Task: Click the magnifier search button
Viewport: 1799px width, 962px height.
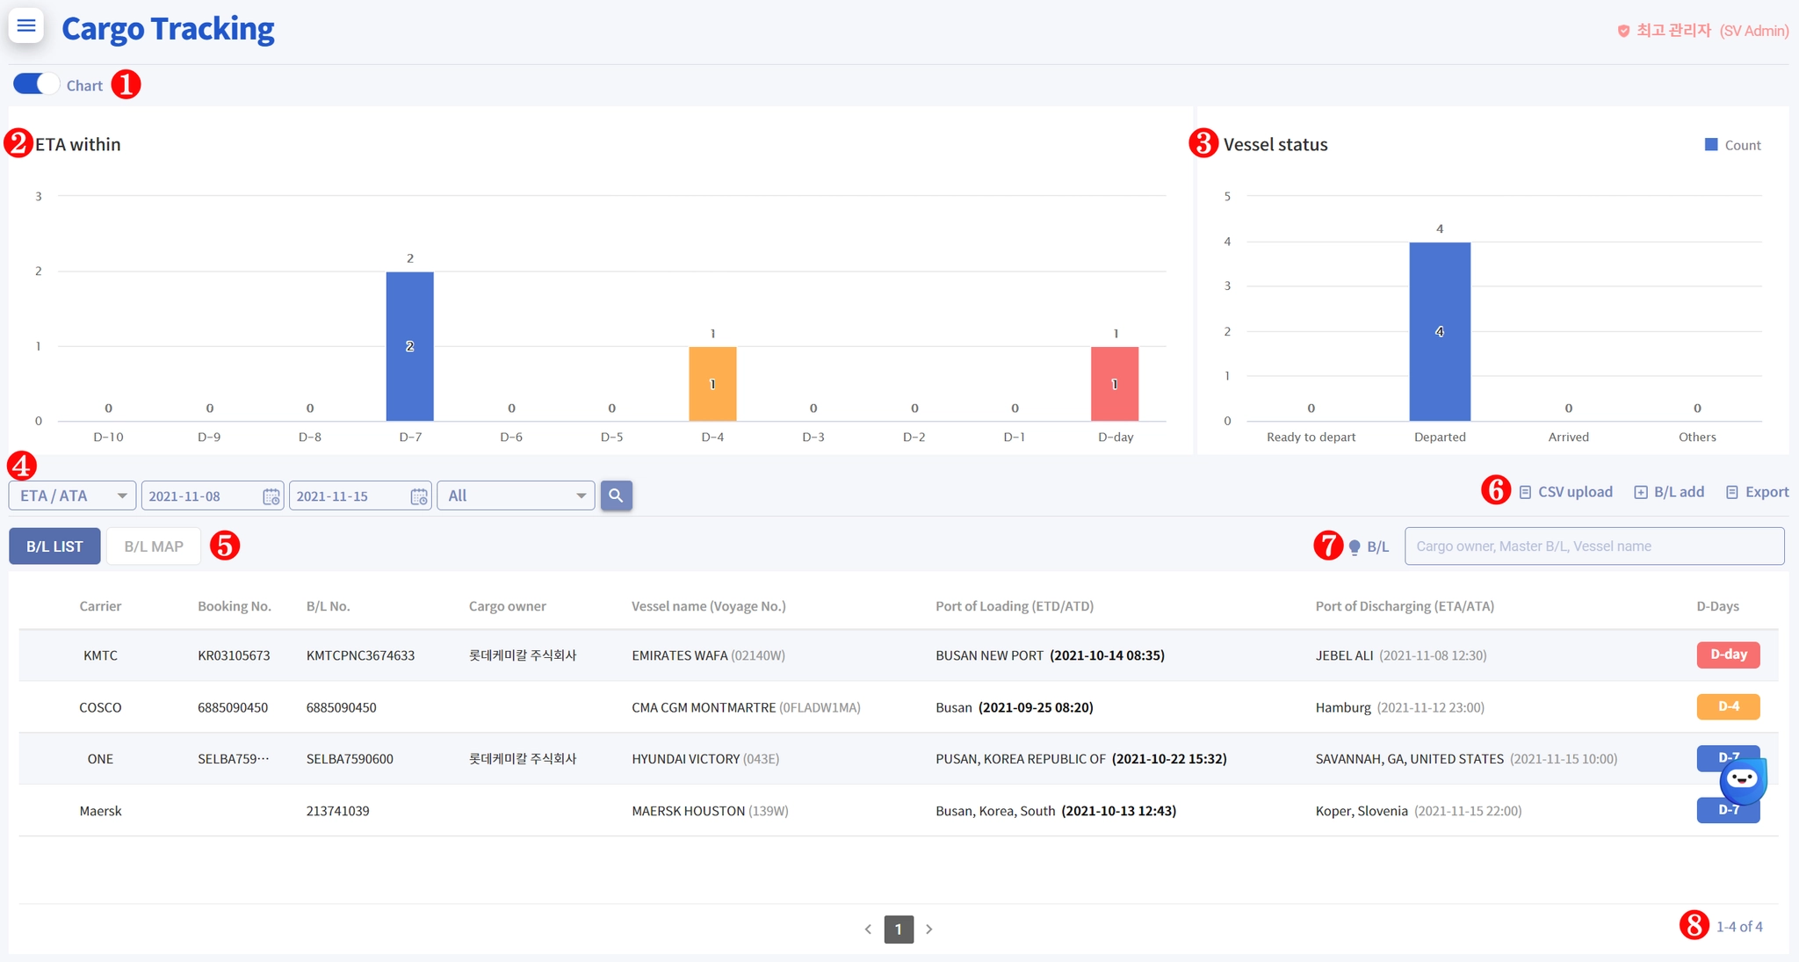Action: 616,495
